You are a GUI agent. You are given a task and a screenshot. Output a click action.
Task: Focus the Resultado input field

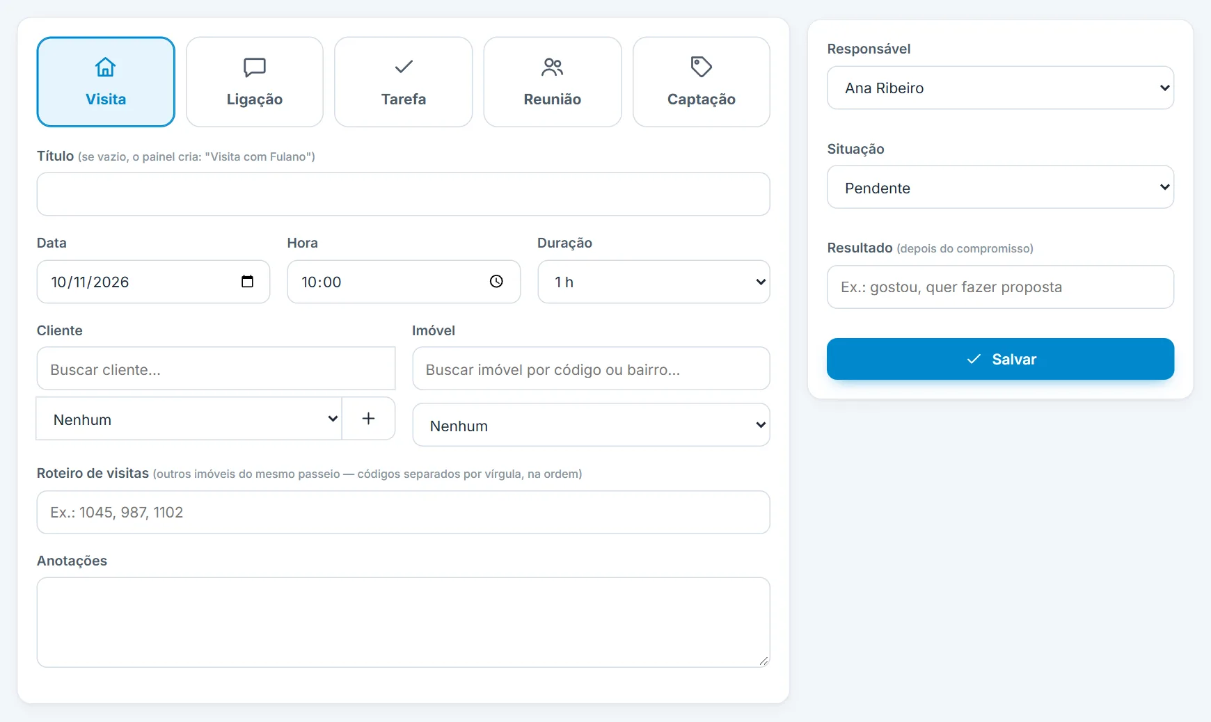(1001, 287)
